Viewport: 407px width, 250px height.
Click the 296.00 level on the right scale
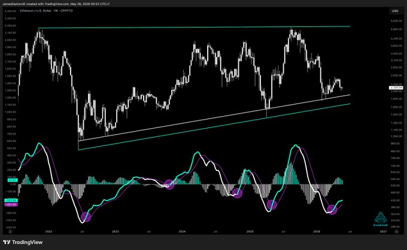coord(396,227)
